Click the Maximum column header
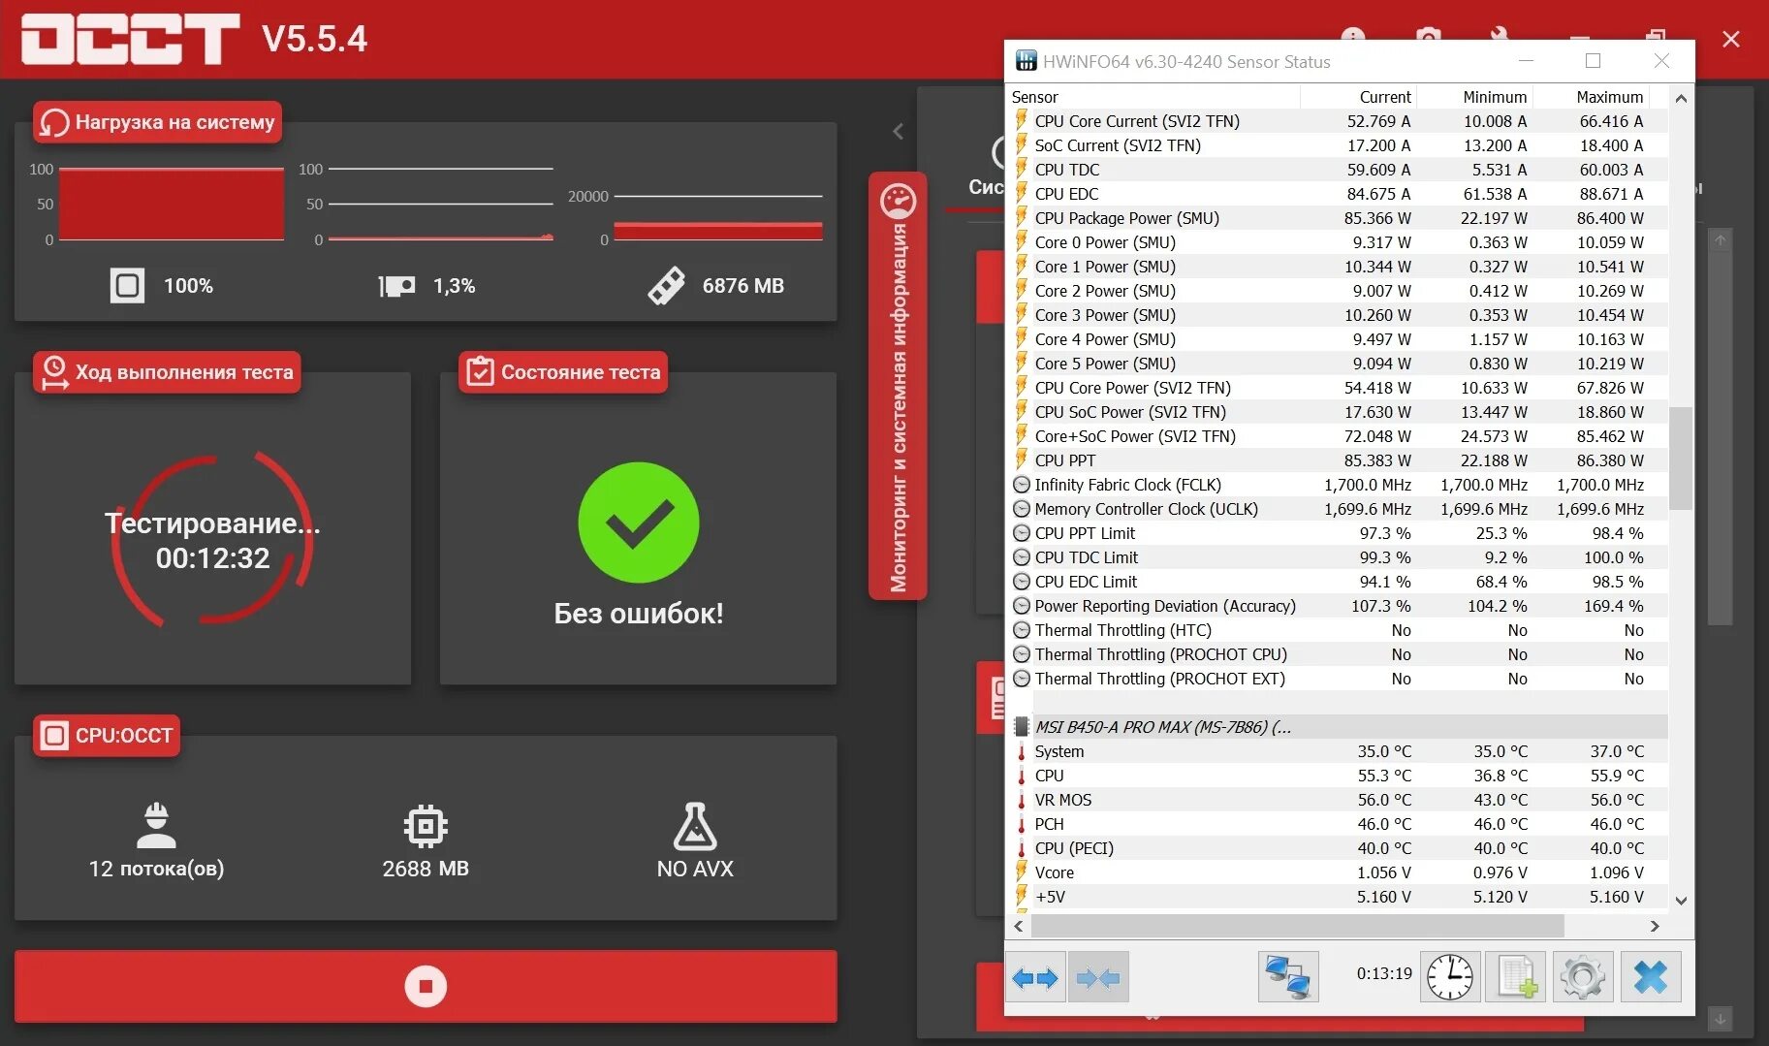Image resolution: width=1769 pixels, height=1046 pixels. (1591, 97)
